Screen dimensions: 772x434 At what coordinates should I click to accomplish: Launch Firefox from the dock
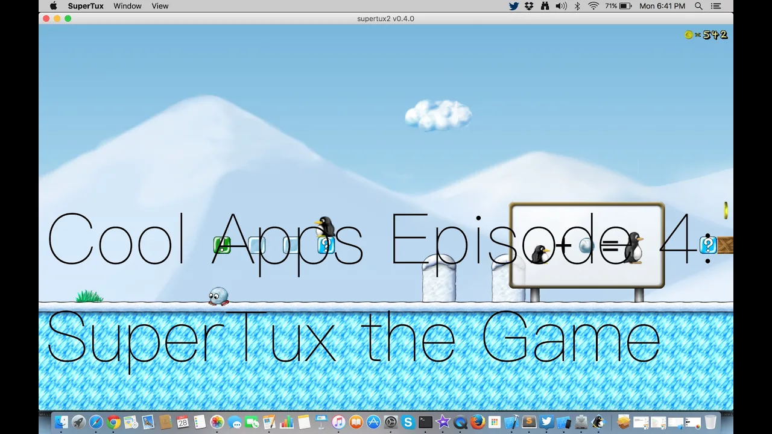pyautogui.click(x=478, y=422)
